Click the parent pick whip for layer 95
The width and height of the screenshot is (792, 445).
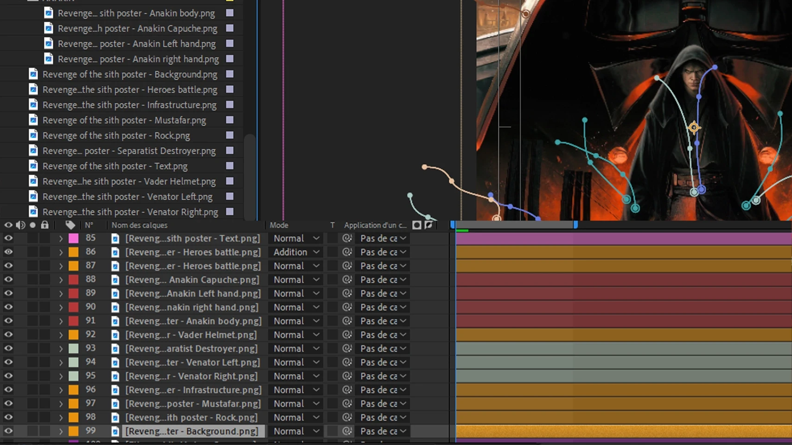[347, 376]
